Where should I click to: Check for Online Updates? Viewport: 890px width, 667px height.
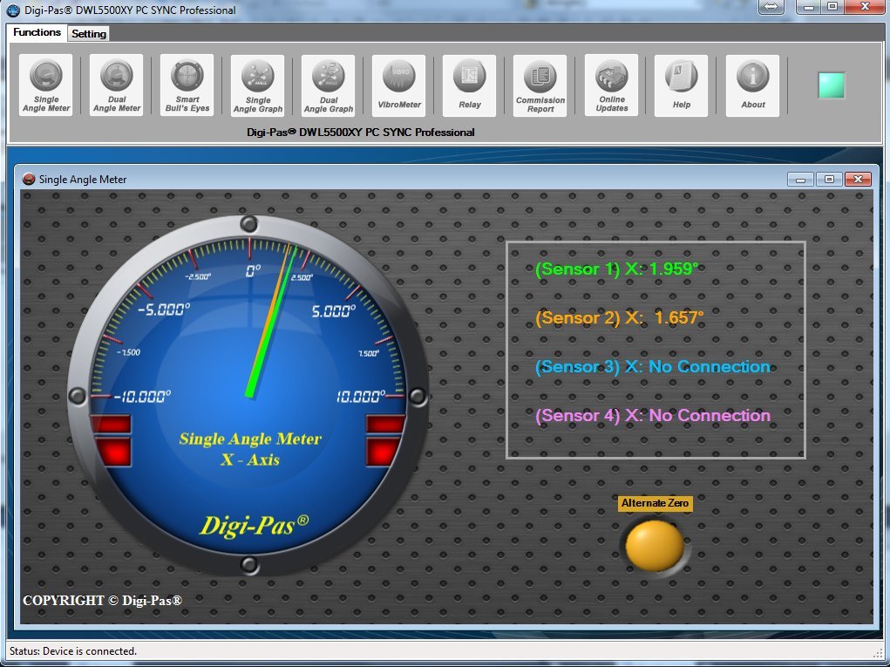612,85
